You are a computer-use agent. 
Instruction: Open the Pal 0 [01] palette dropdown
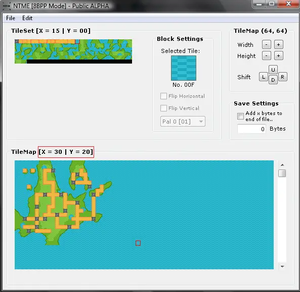(183, 122)
